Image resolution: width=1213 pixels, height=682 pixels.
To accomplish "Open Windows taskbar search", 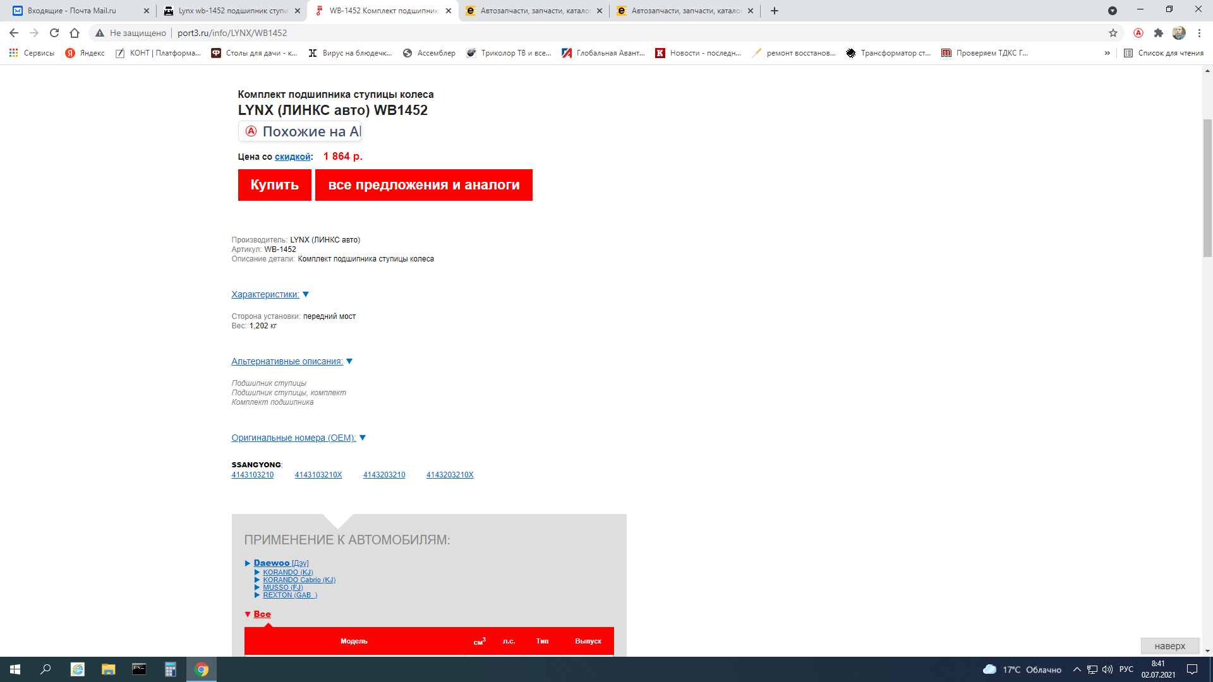I will [45, 669].
